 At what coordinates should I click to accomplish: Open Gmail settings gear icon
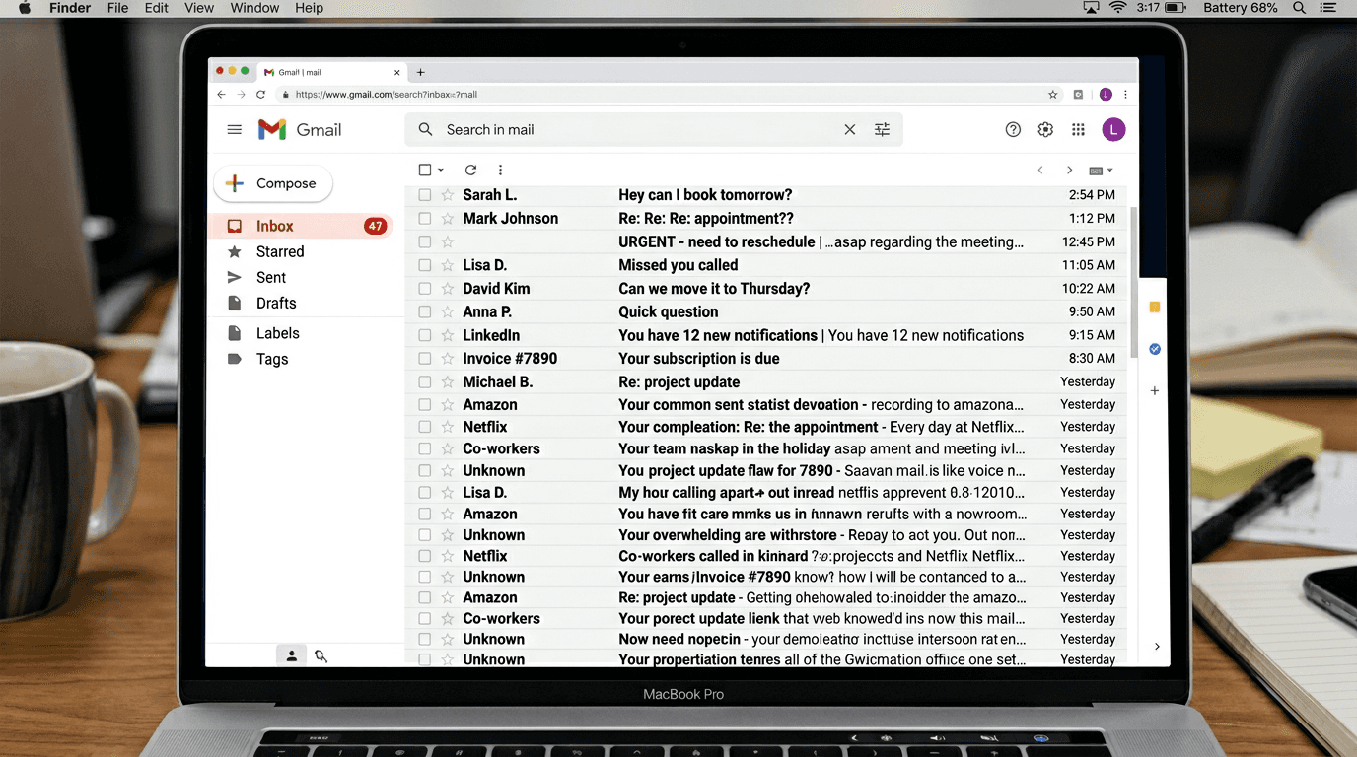[1045, 129]
